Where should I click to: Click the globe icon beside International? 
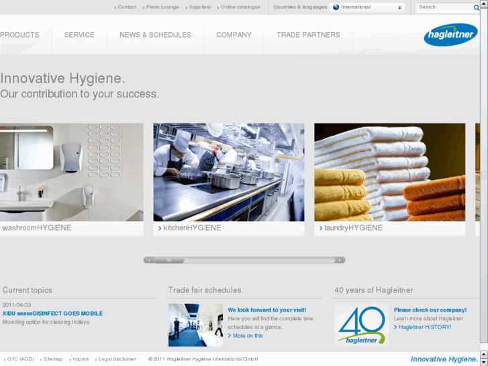click(336, 7)
